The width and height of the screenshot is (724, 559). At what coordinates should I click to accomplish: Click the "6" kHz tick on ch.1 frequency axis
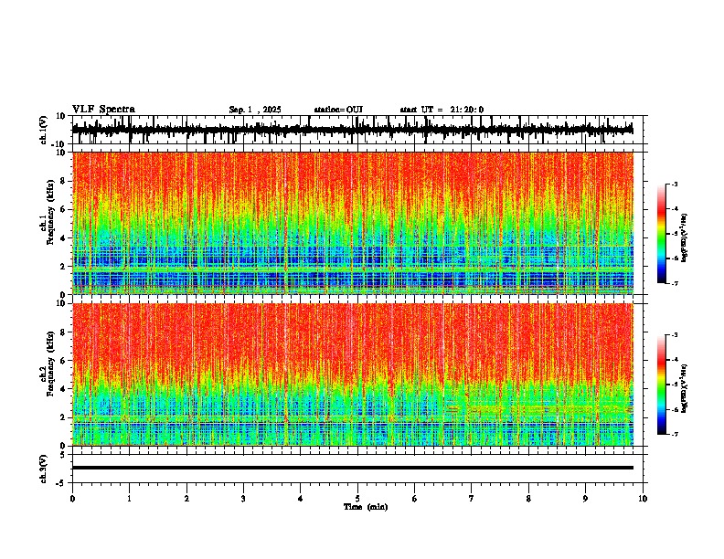pos(64,209)
